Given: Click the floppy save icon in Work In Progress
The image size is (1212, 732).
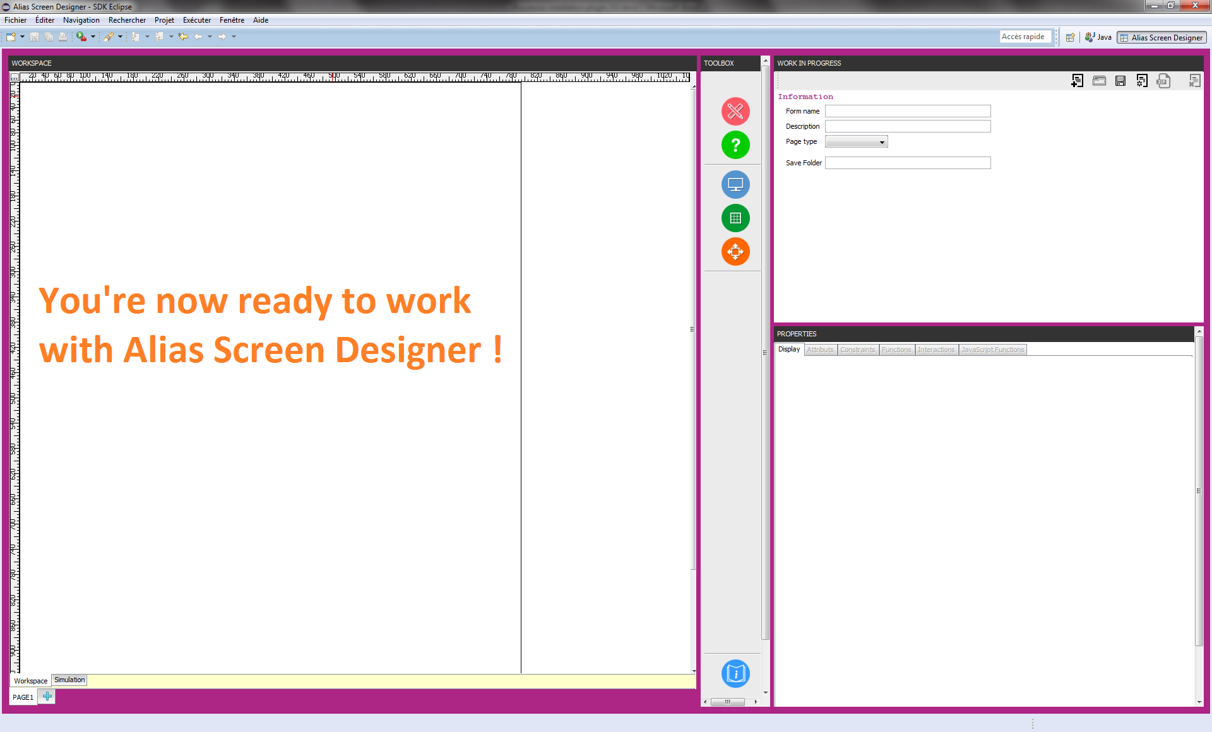Looking at the screenshot, I should click(x=1120, y=81).
